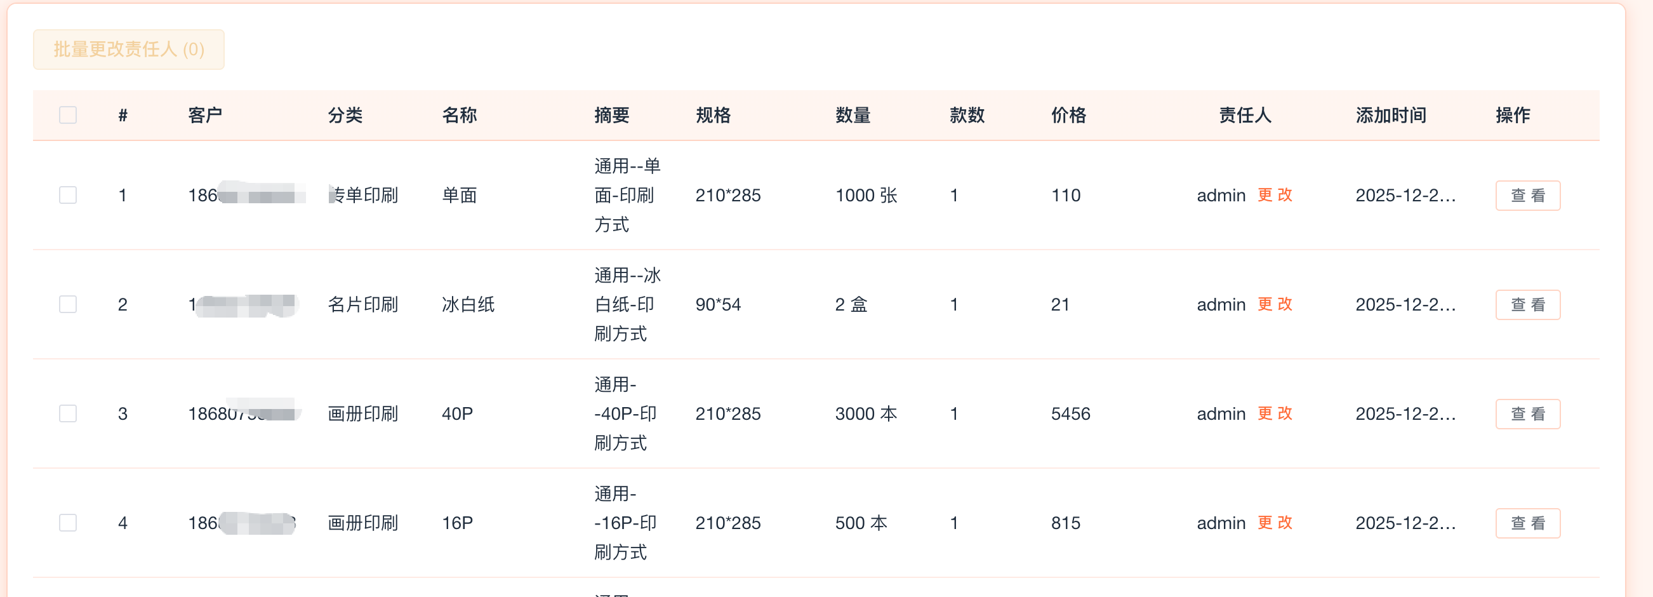Change responsible person for the 40P order
The width and height of the screenshot is (1653, 597).
tap(1275, 413)
